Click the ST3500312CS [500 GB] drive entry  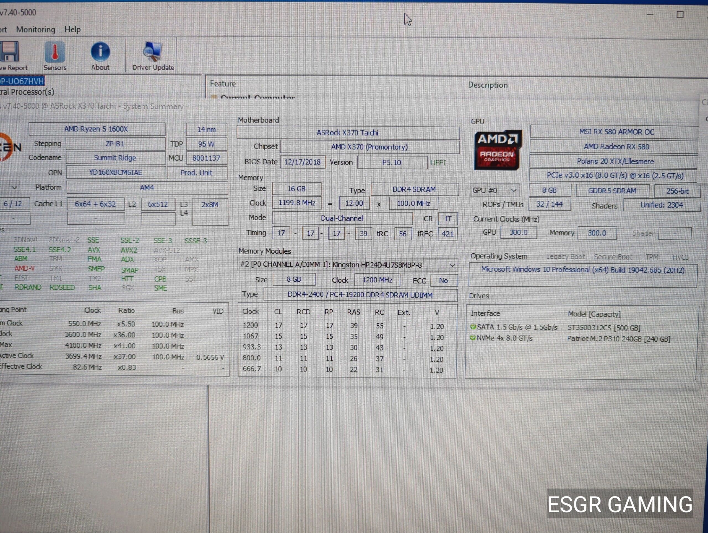coord(604,328)
